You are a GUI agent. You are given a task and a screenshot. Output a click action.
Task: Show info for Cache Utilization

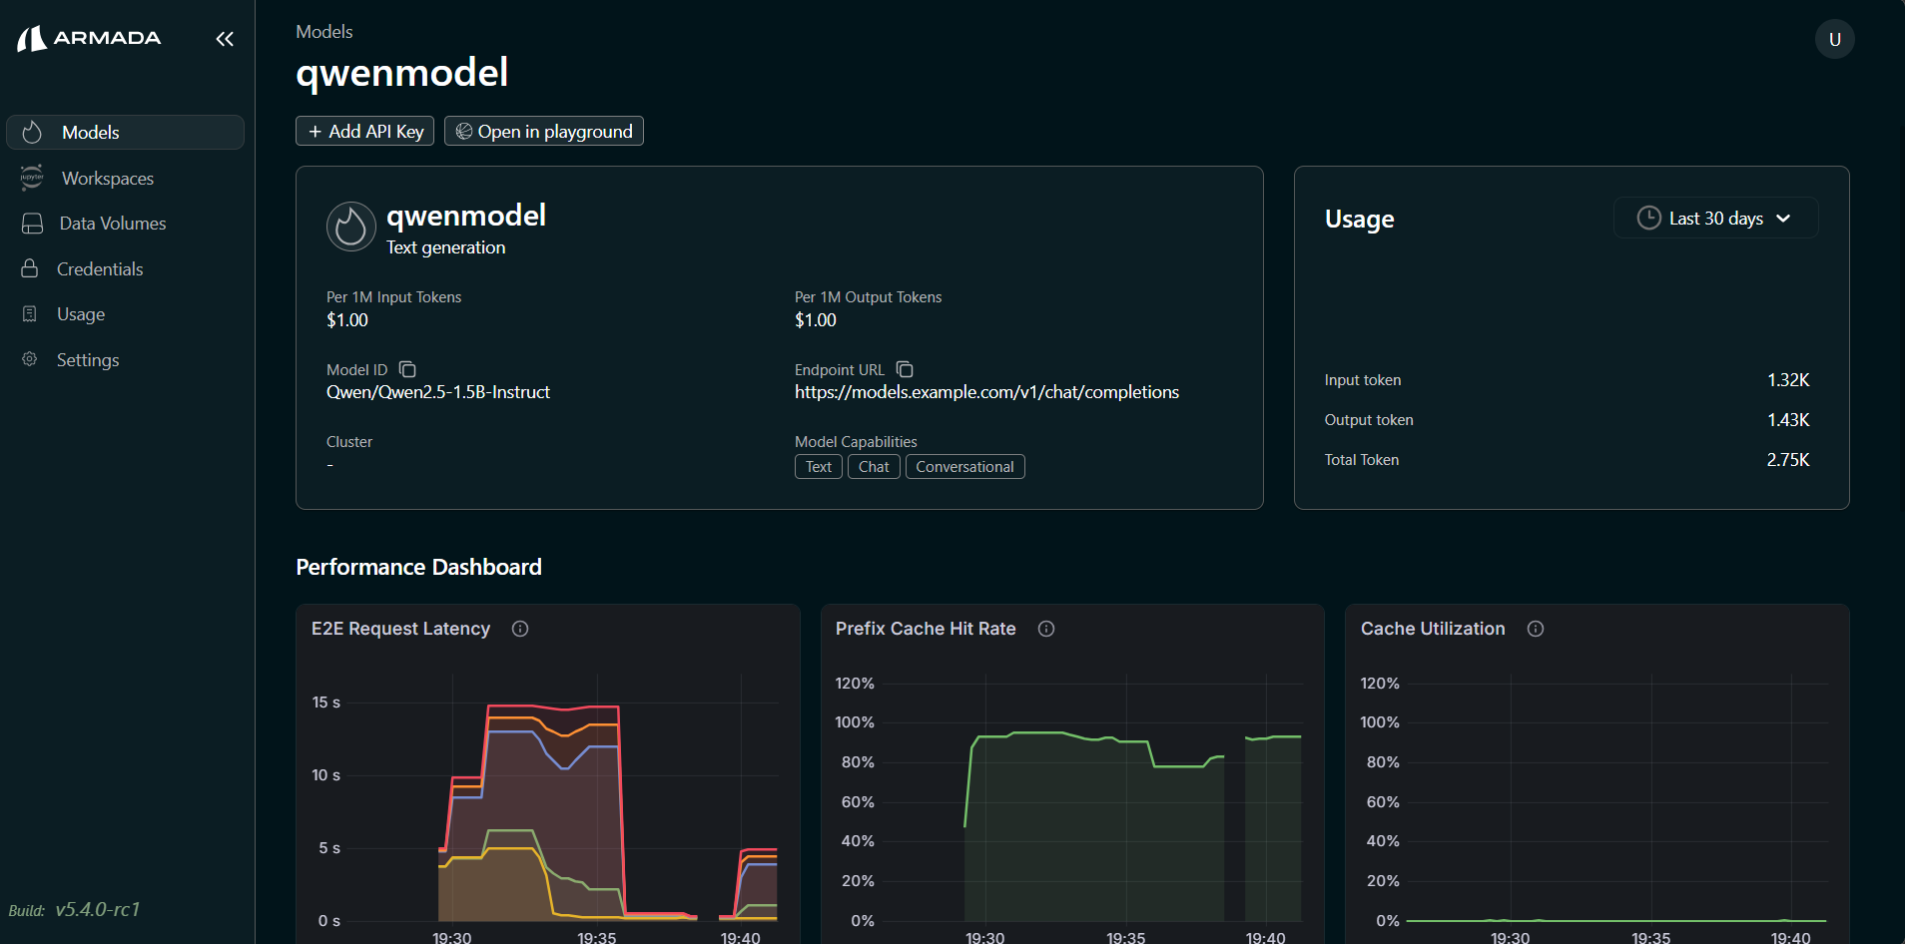coord(1536,629)
